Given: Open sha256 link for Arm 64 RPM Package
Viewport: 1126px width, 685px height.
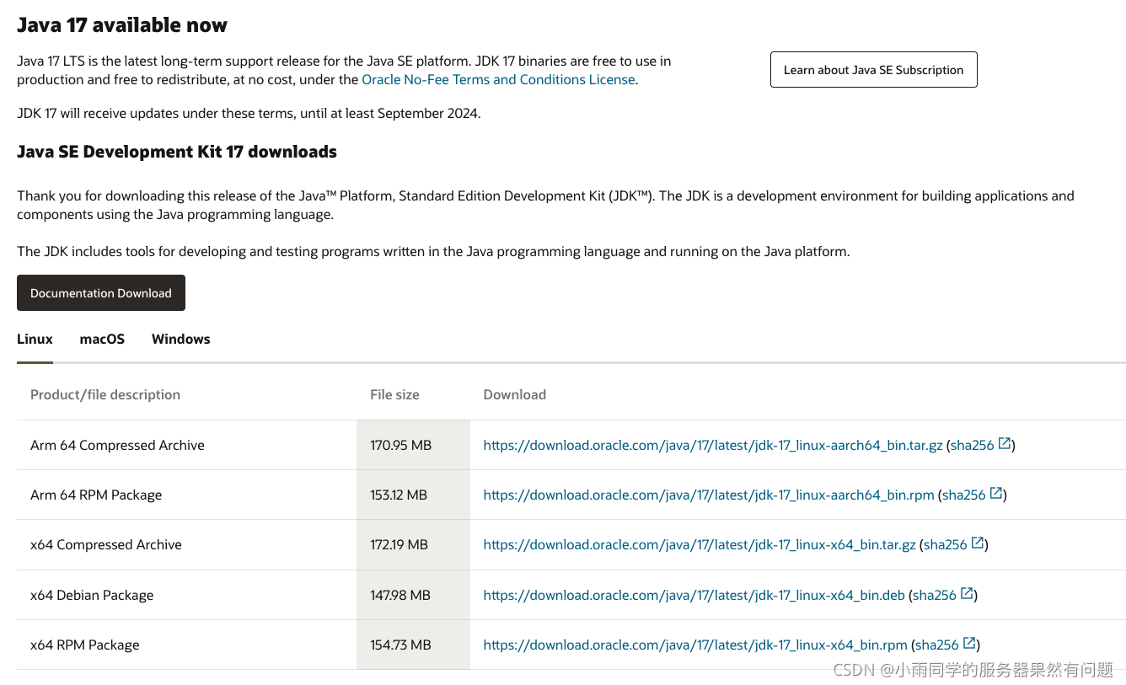Looking at the screenshot, I should click(964, 495).
